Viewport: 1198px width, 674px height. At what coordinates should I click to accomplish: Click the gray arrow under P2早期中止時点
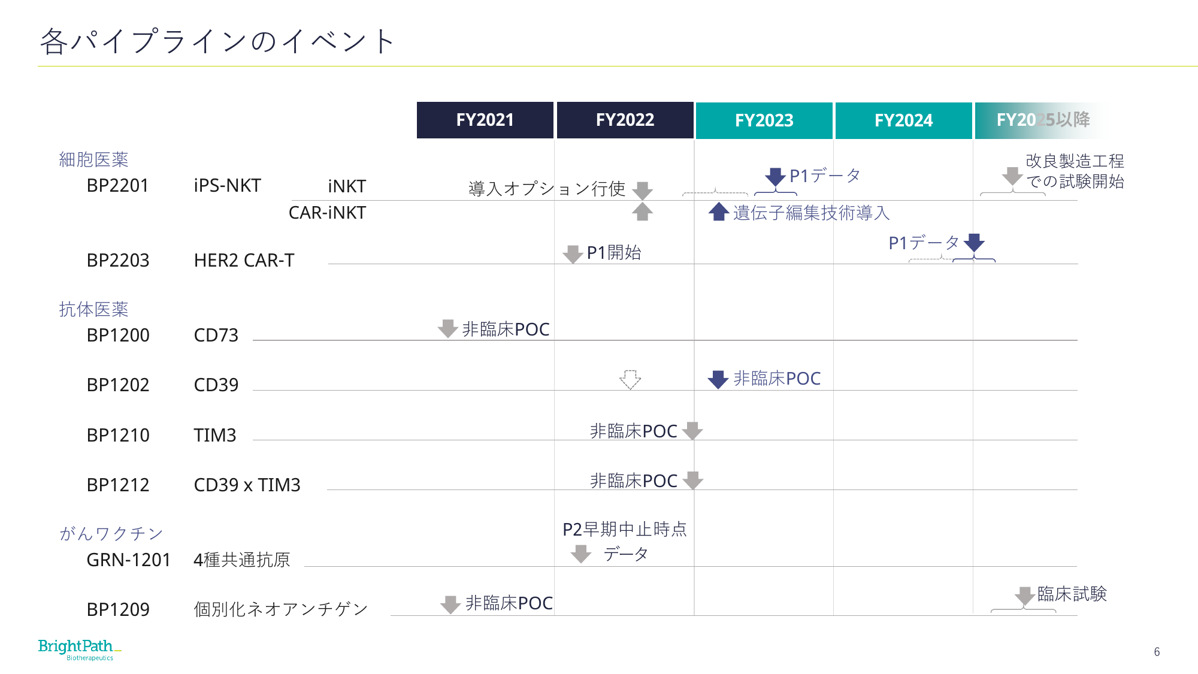pos(581,554)
